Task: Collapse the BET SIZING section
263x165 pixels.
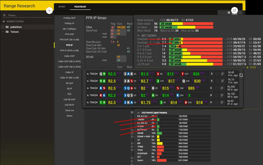Action: coord(139,36)
